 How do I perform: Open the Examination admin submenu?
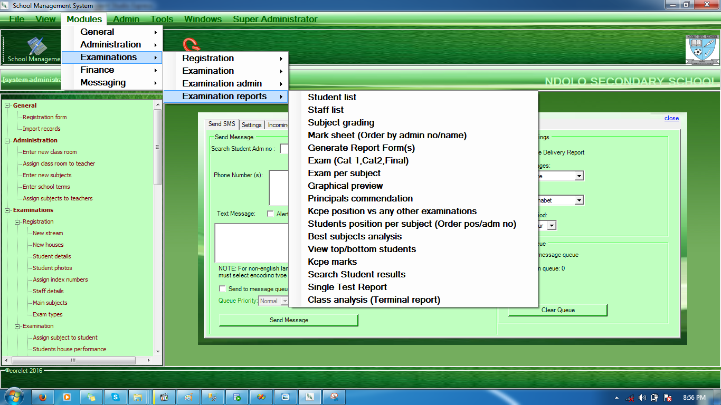[226, 83]
